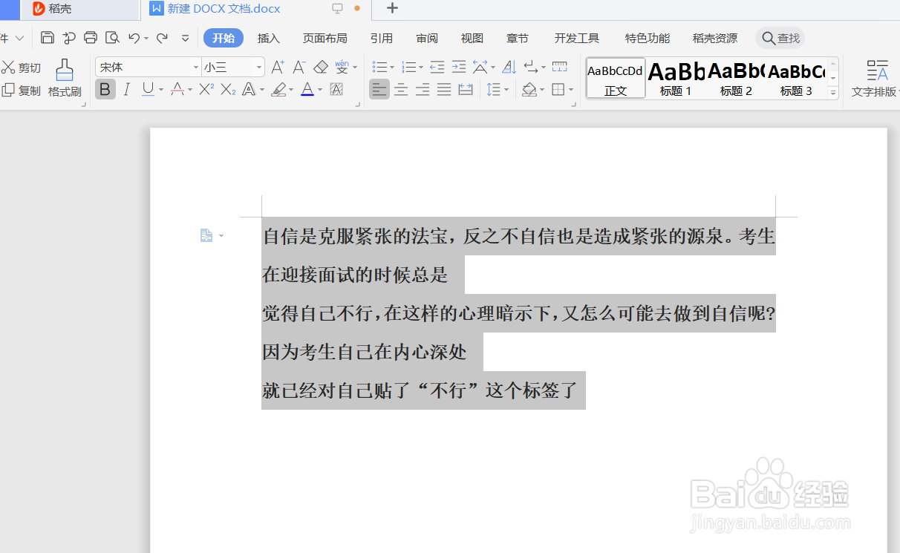Select the Increase Font Size icon
Screen dimensions: 900x553
click(277, 66)
